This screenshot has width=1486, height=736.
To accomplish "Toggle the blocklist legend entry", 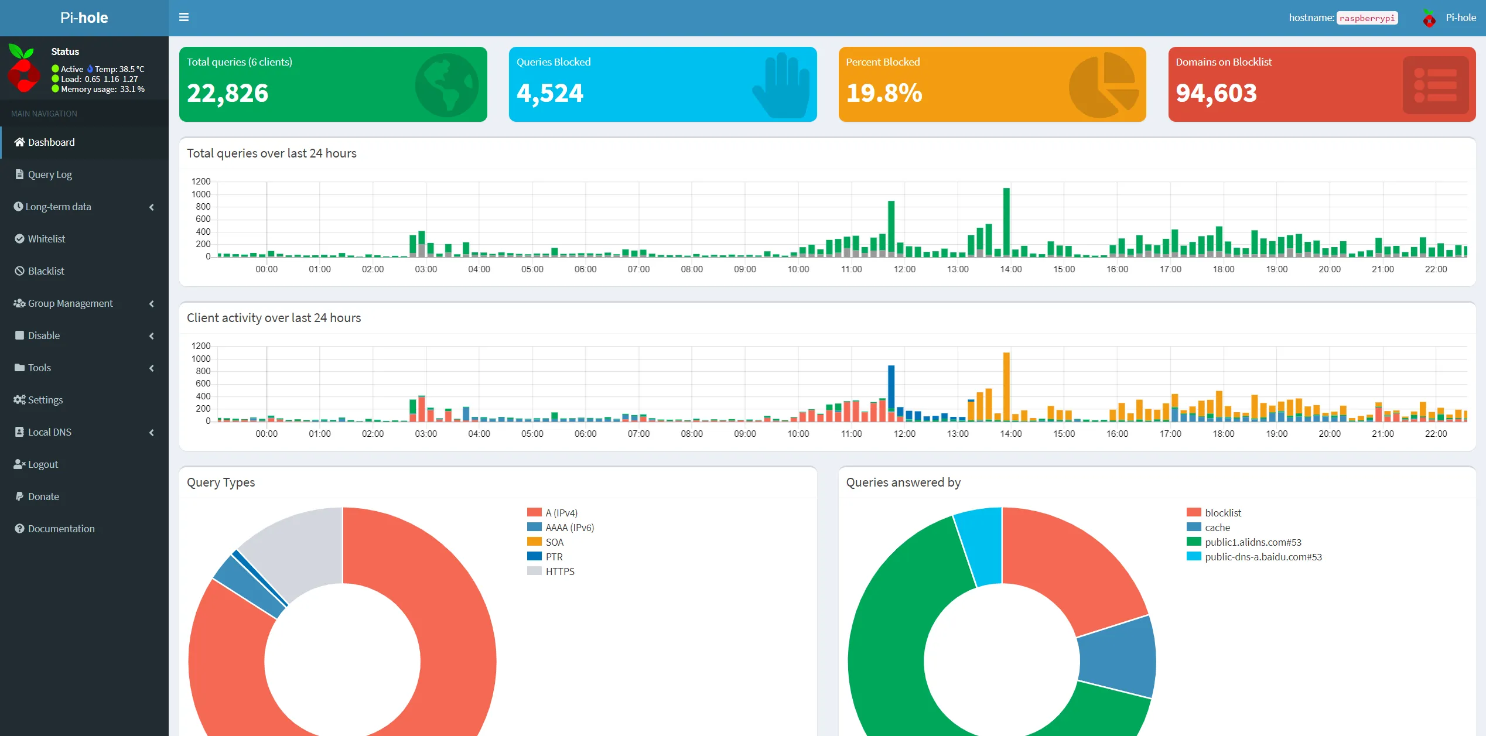I will (1222, 512).
